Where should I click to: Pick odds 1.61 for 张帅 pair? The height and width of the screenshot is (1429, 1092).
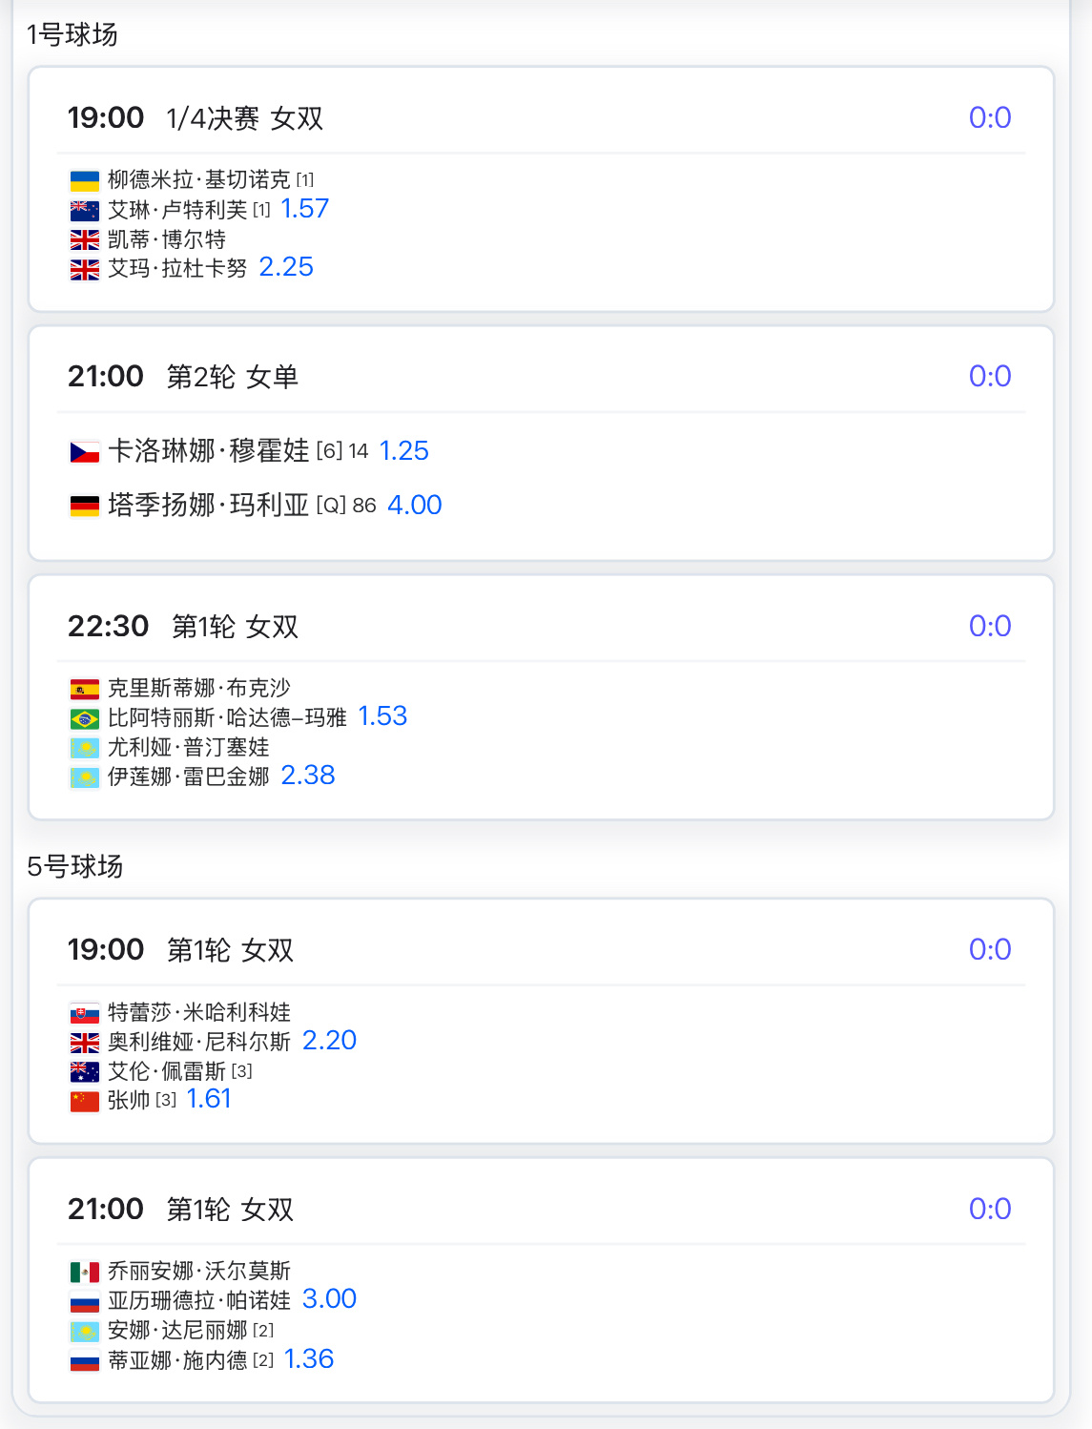click(209, 1099)
